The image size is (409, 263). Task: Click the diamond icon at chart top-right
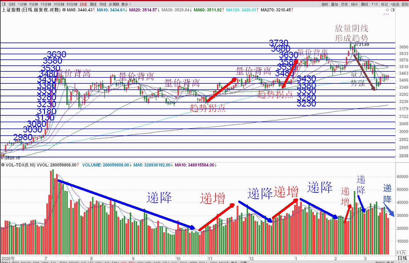point(387,10)
